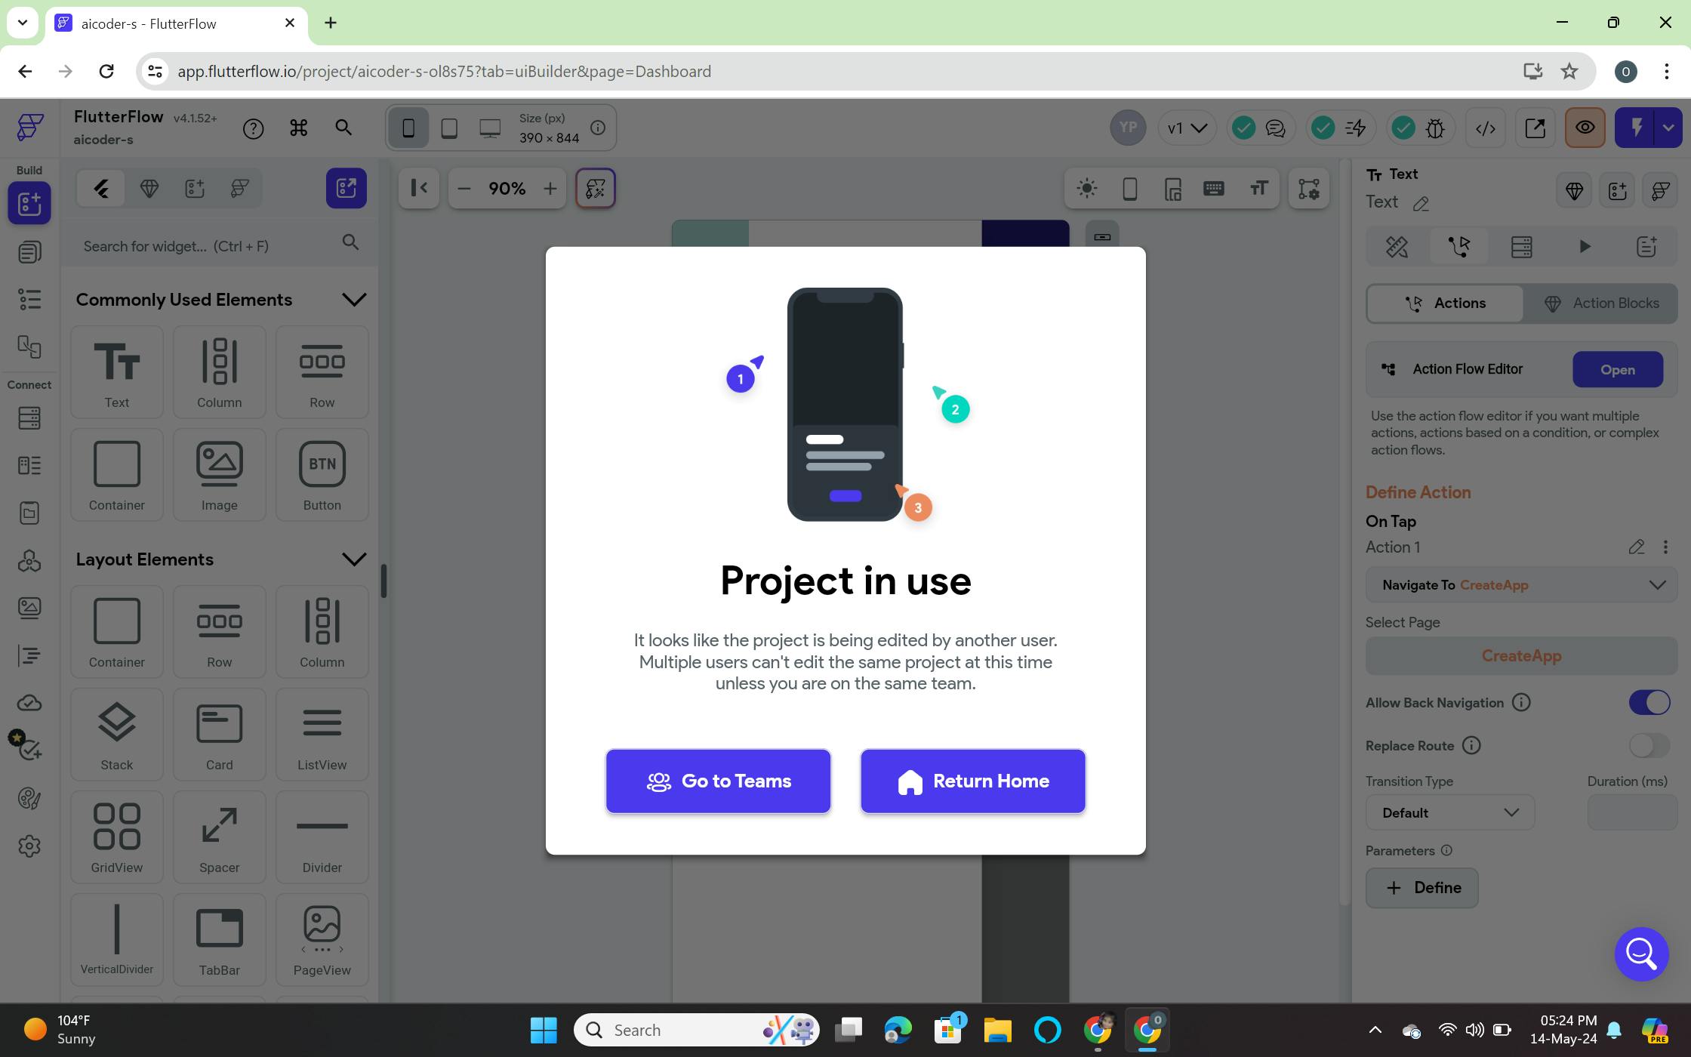Toggle Replace Route switch
Image resolution: width=1691 pixels, height=1057 pixels.
coord(1649,745)
